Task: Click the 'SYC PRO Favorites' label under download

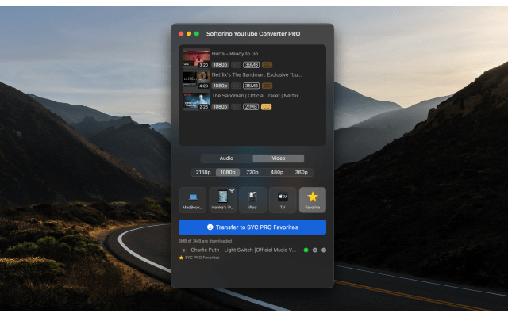Action: coord(202,258)
